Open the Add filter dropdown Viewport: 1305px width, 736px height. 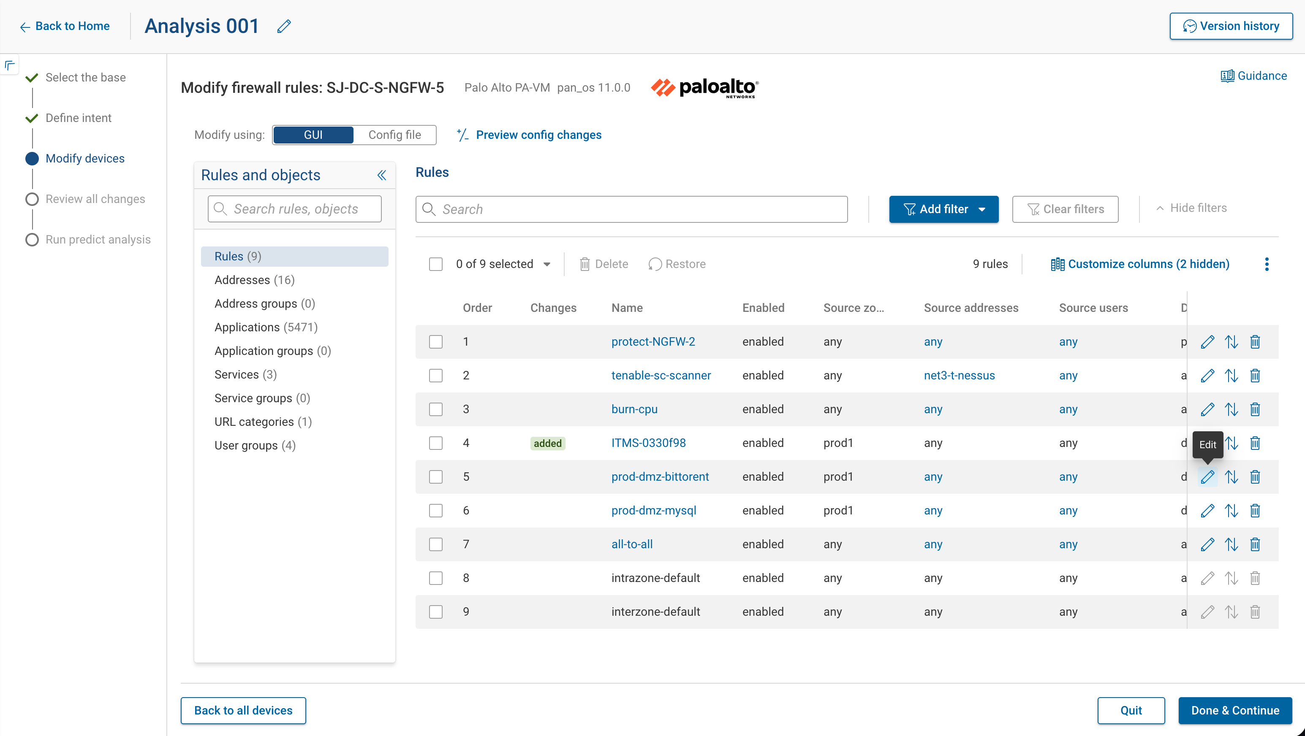tap(944, 209)
